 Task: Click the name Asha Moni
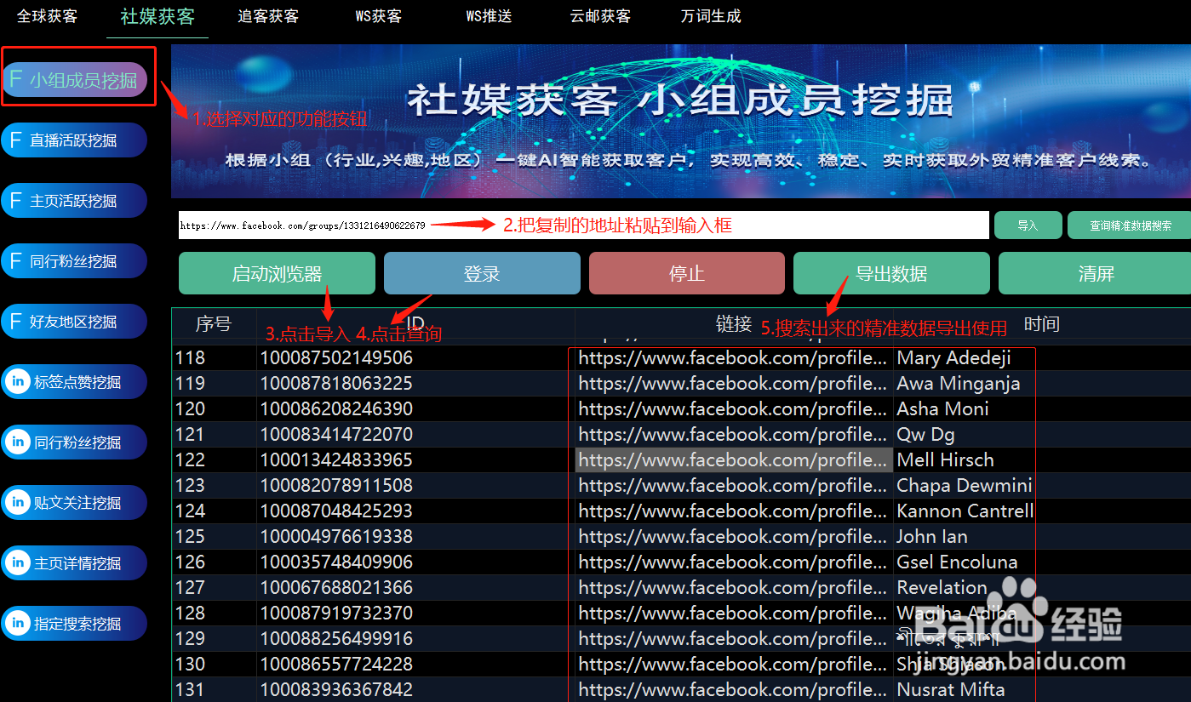tap(942, 409)
